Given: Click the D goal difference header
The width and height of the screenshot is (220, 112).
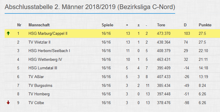Looking at the screenshot, I should (x=185, y=25).
